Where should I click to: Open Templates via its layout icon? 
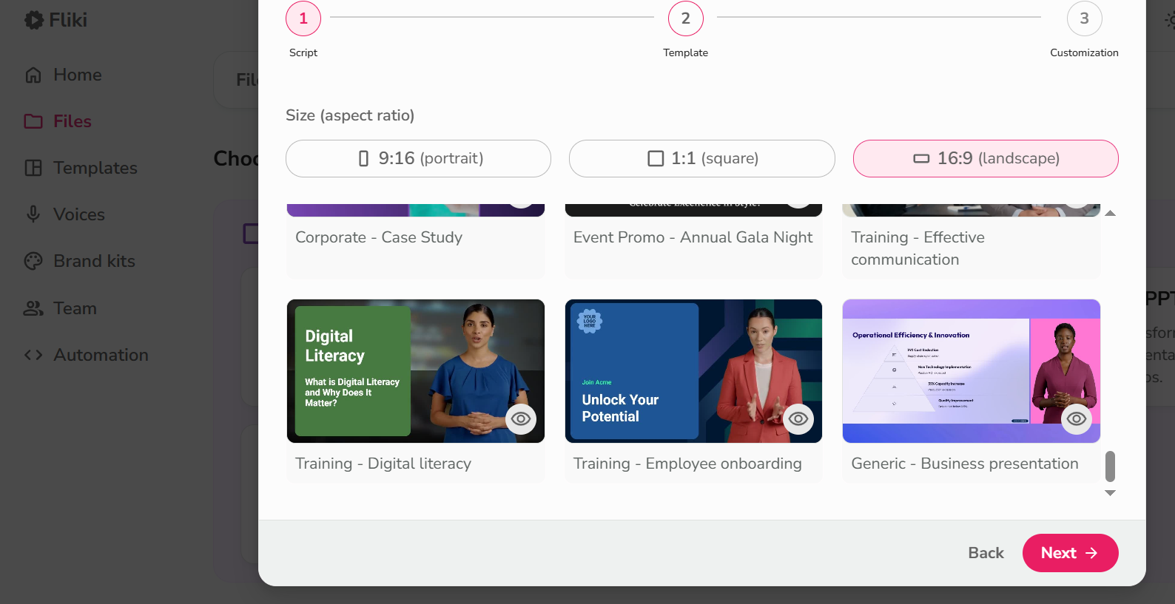pyautogui.click(x=33, y=168)
